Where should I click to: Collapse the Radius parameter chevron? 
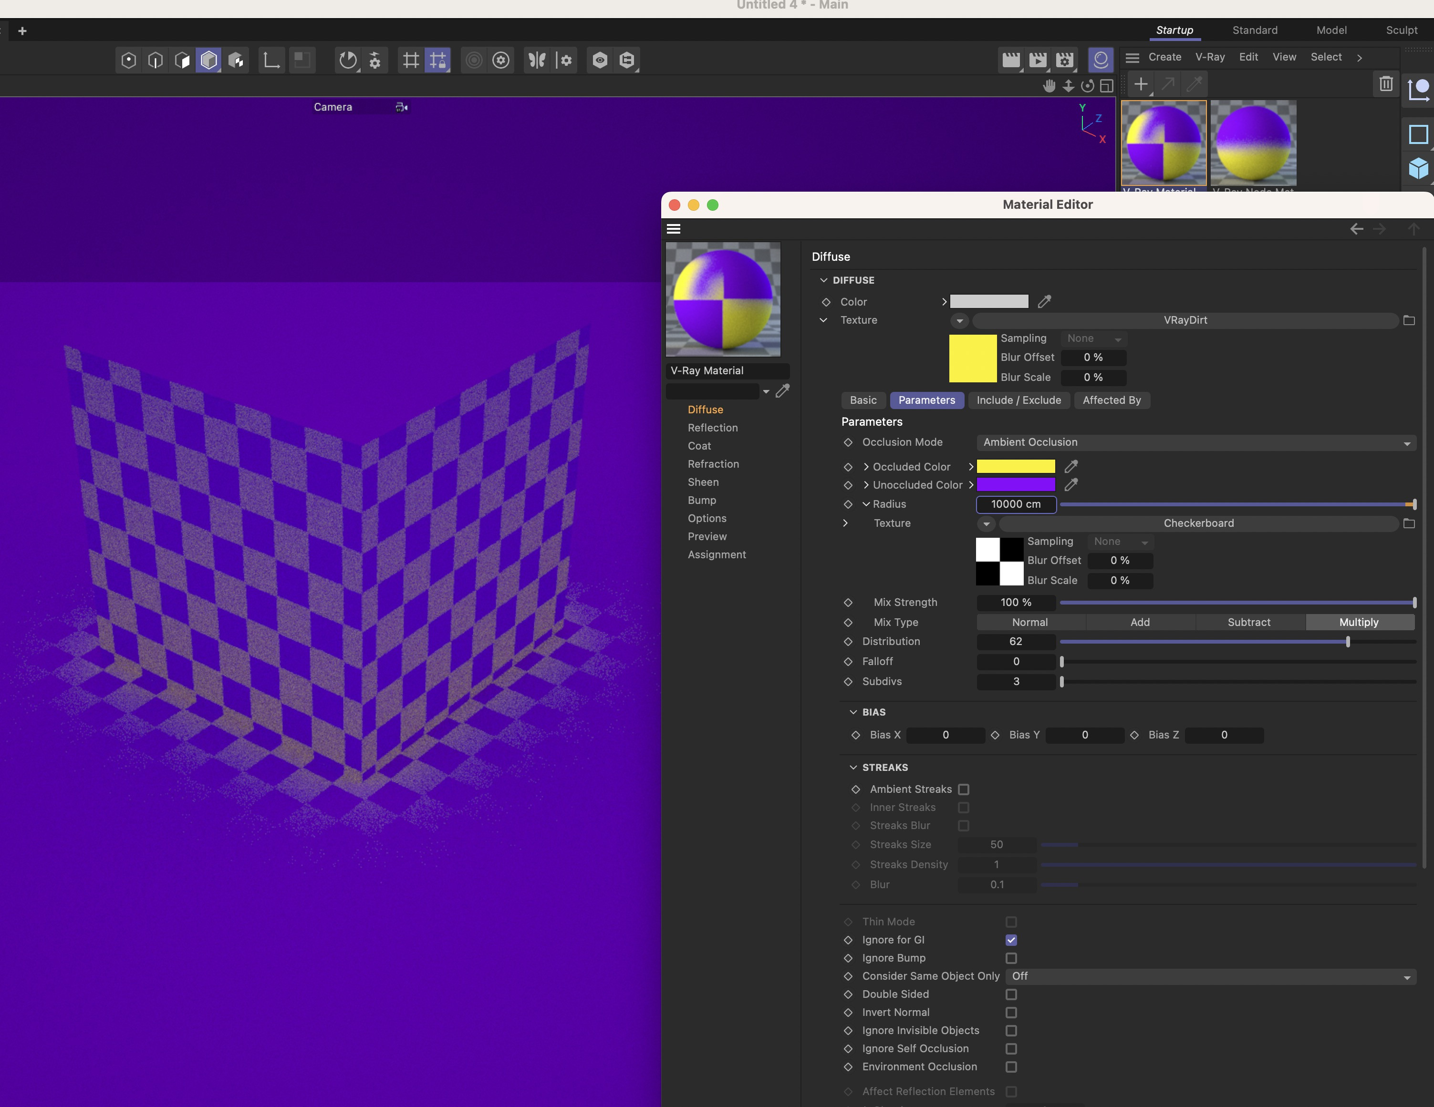(x=866, y=504)
